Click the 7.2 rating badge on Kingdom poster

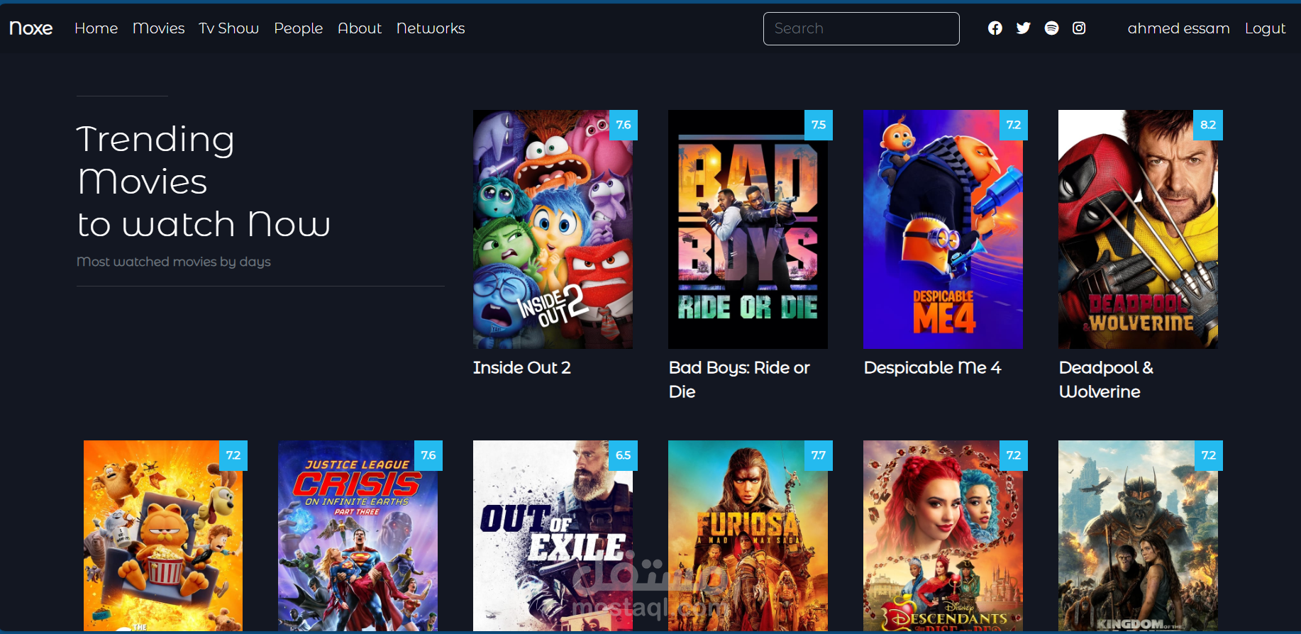[x=1209, y=455]
